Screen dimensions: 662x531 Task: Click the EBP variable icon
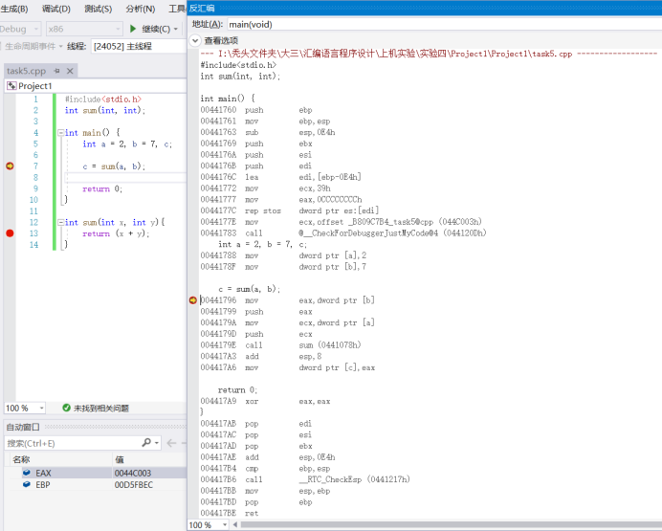[x=27, y=484]
